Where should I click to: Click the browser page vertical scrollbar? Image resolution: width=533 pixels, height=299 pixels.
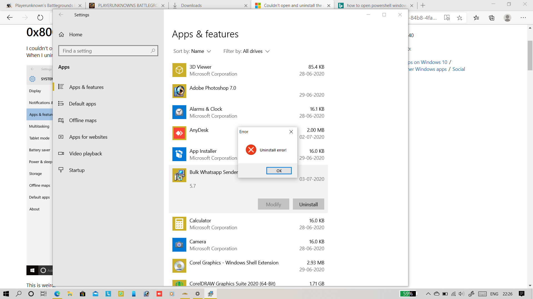click(x=530, y=55)
